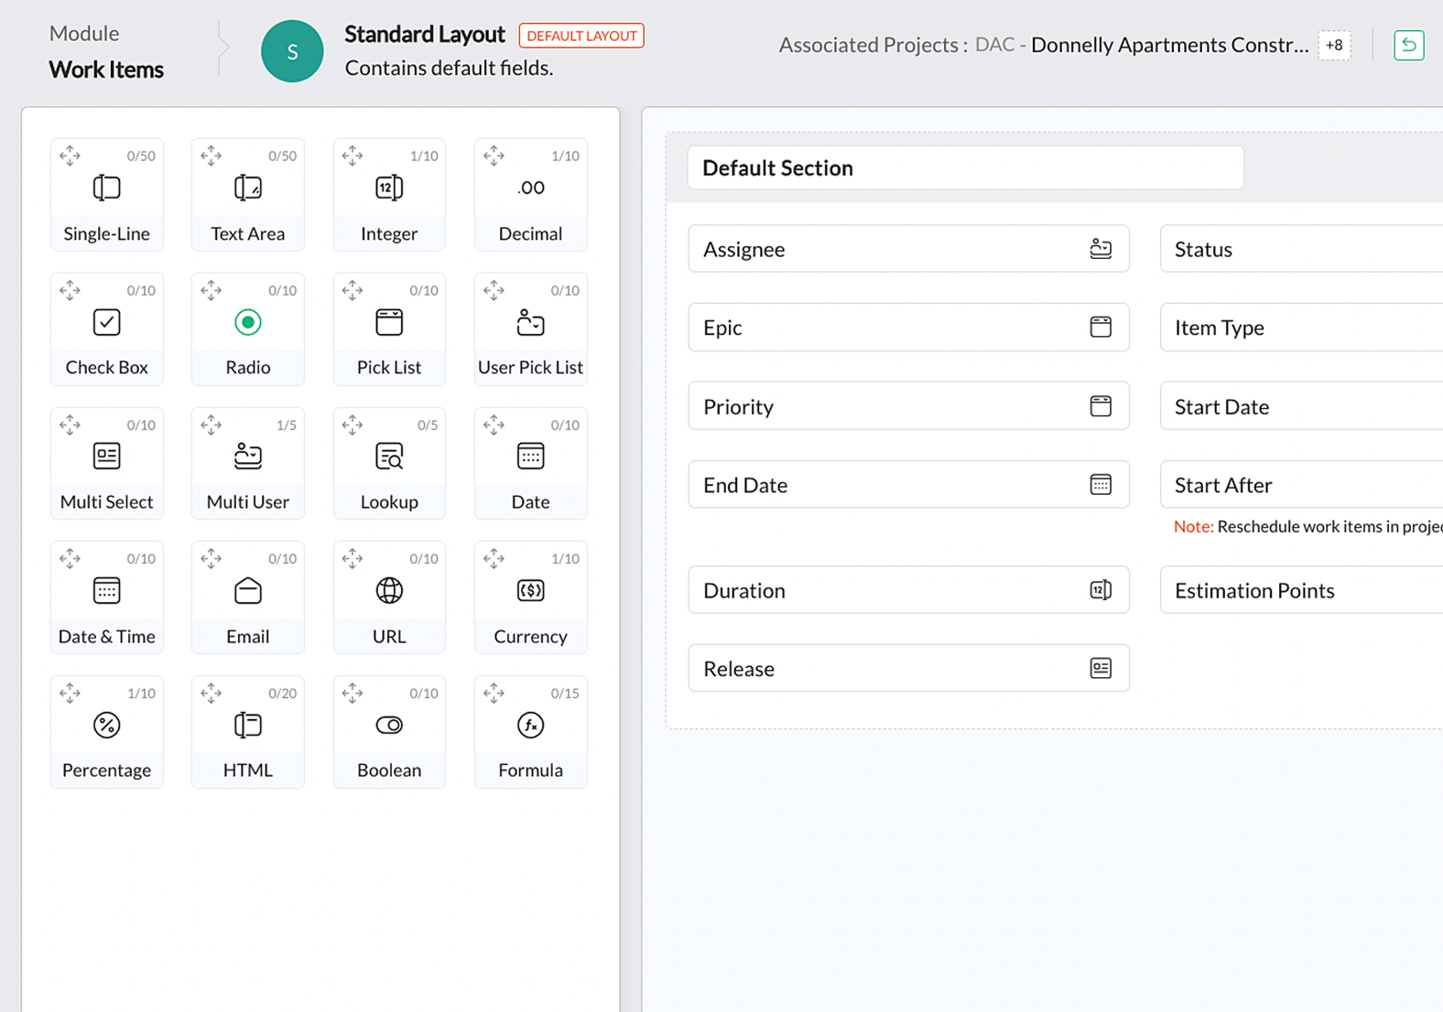Click the Release field multi-select icon

tap(1101, 668)
